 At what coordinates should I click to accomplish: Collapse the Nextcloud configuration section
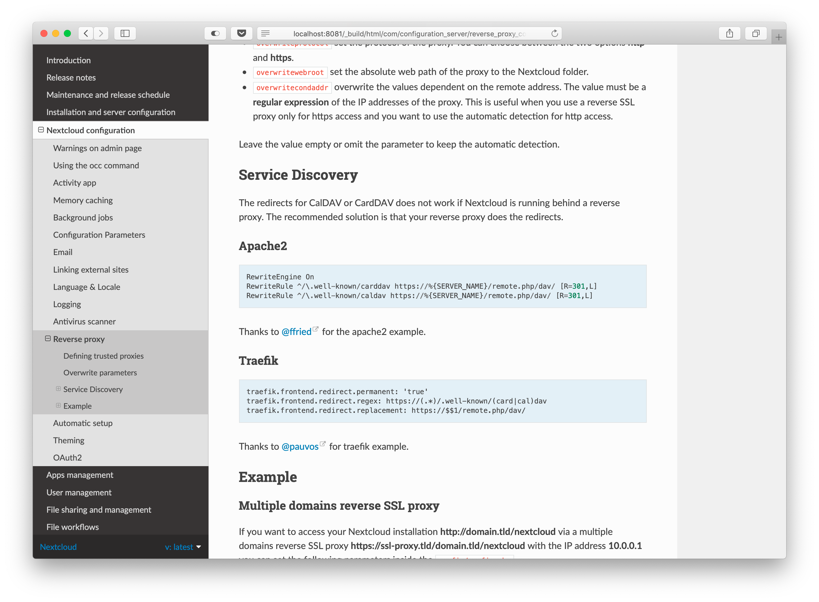click(41, 130)
